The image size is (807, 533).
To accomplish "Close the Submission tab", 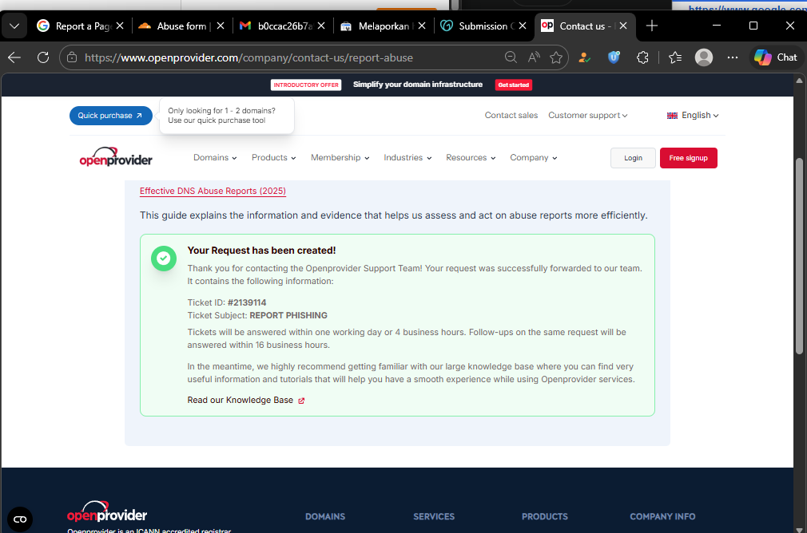I will click(x=523, y=26).
